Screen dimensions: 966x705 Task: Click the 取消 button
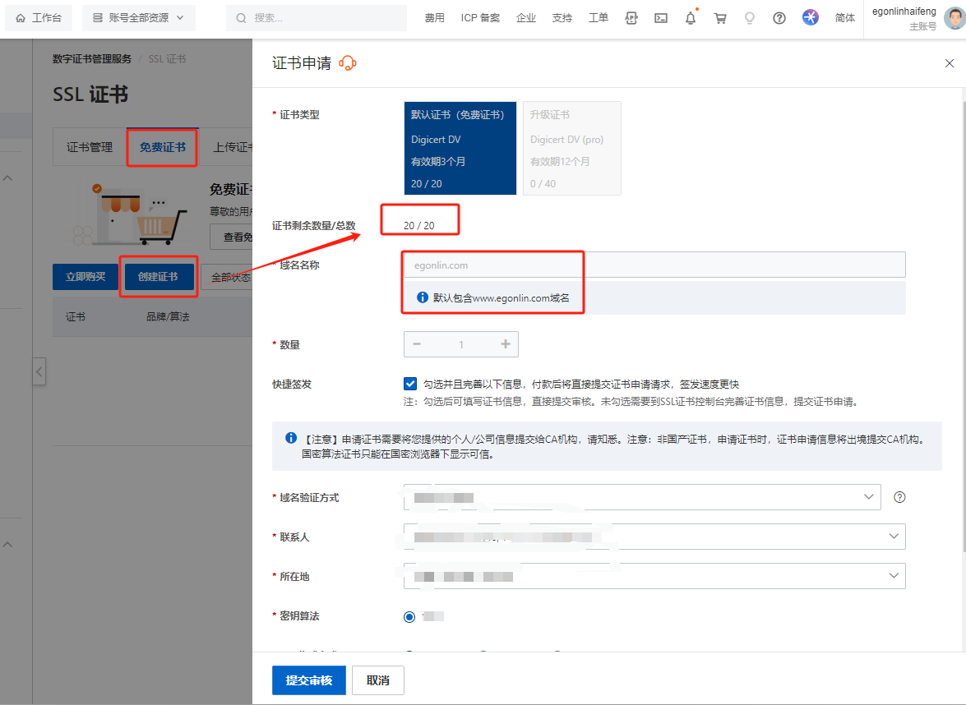tap(378, 680)
